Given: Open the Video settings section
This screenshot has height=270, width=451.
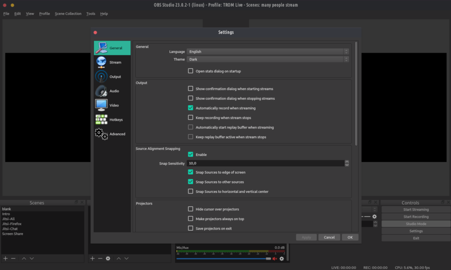Looking at the screenshot, I should [112, 105].
